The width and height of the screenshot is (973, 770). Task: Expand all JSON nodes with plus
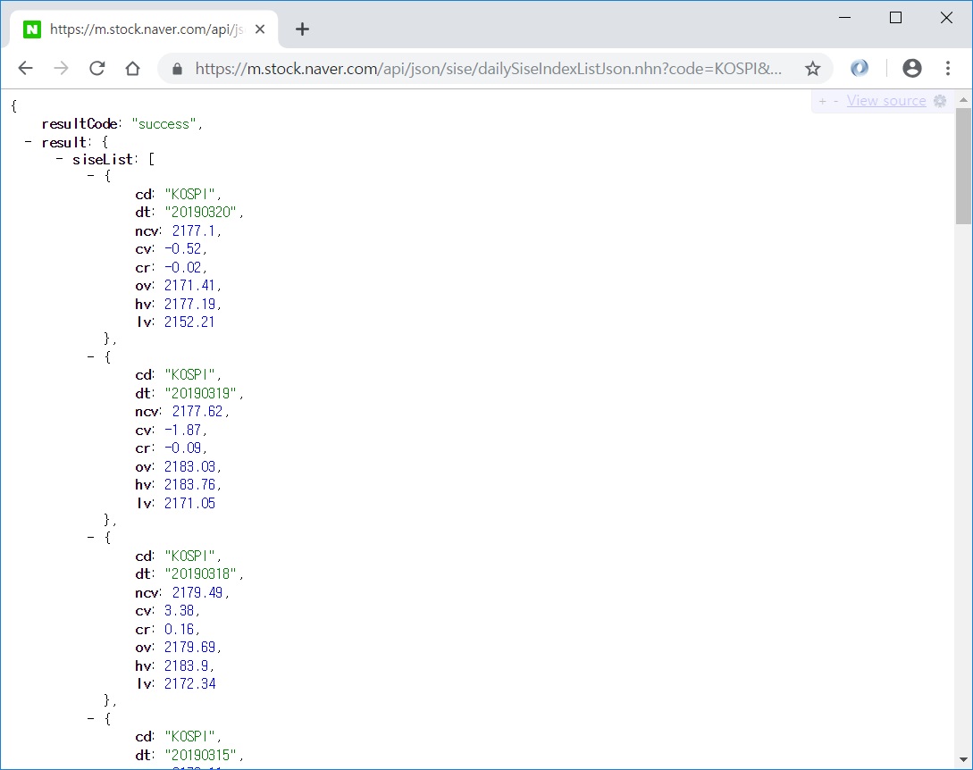pyautogui.click(x=822, y=101)
